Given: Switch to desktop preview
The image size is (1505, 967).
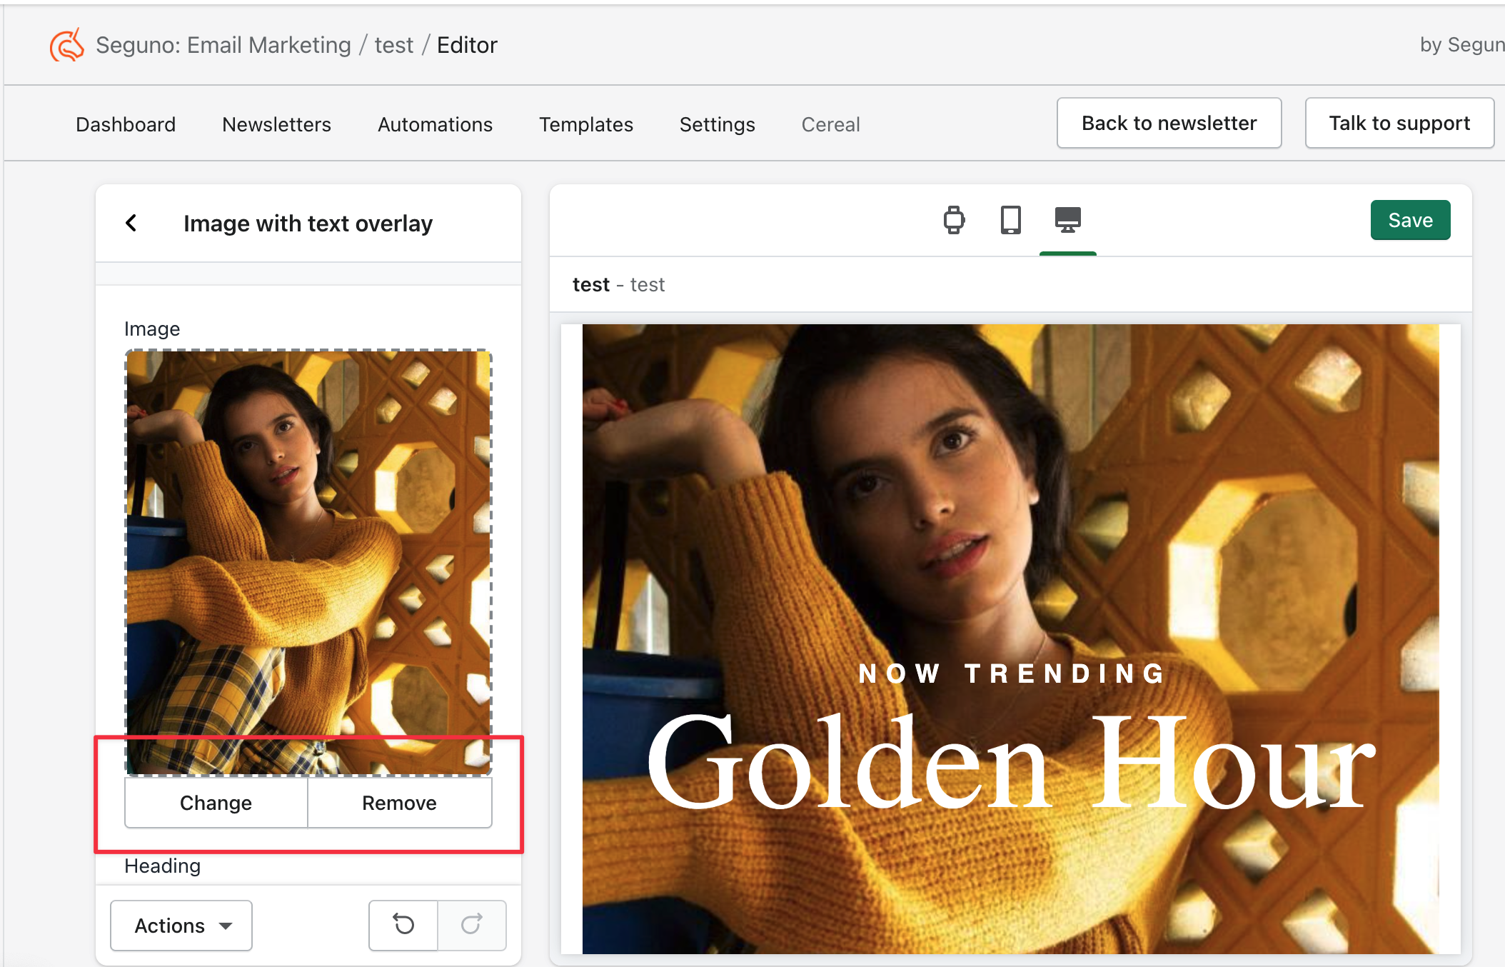Looking at the screenshot, I should pyautogui.click(x=1068, y=220).
